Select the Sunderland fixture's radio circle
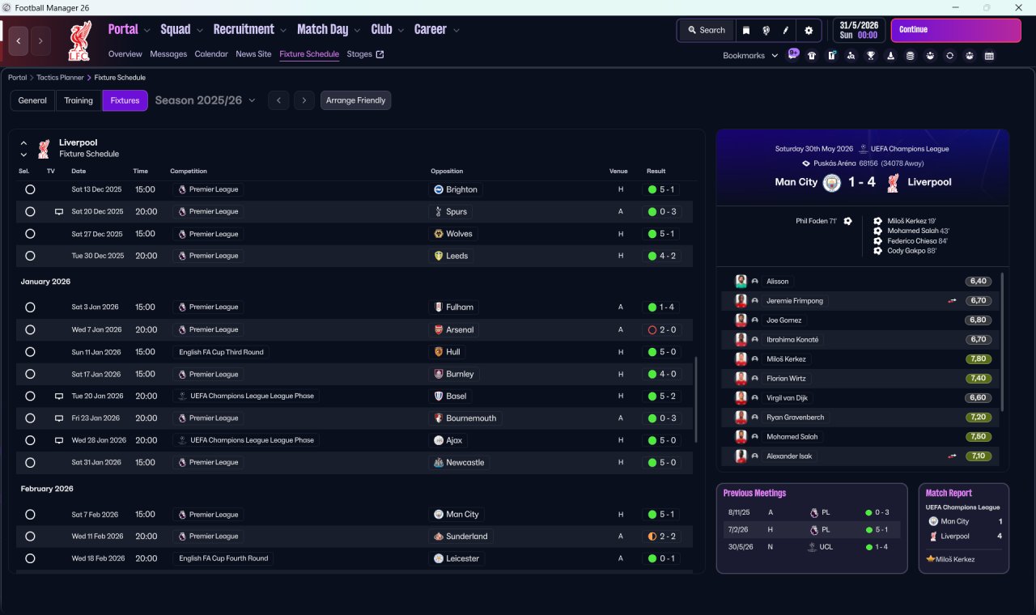 [30, 537]
